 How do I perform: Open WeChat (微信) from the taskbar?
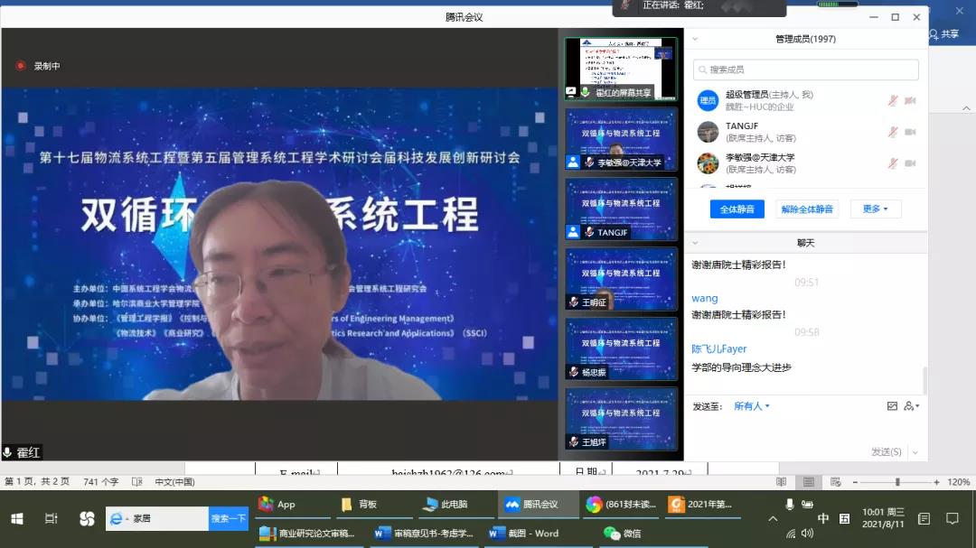pyautogui.click(x=623, y=534)
